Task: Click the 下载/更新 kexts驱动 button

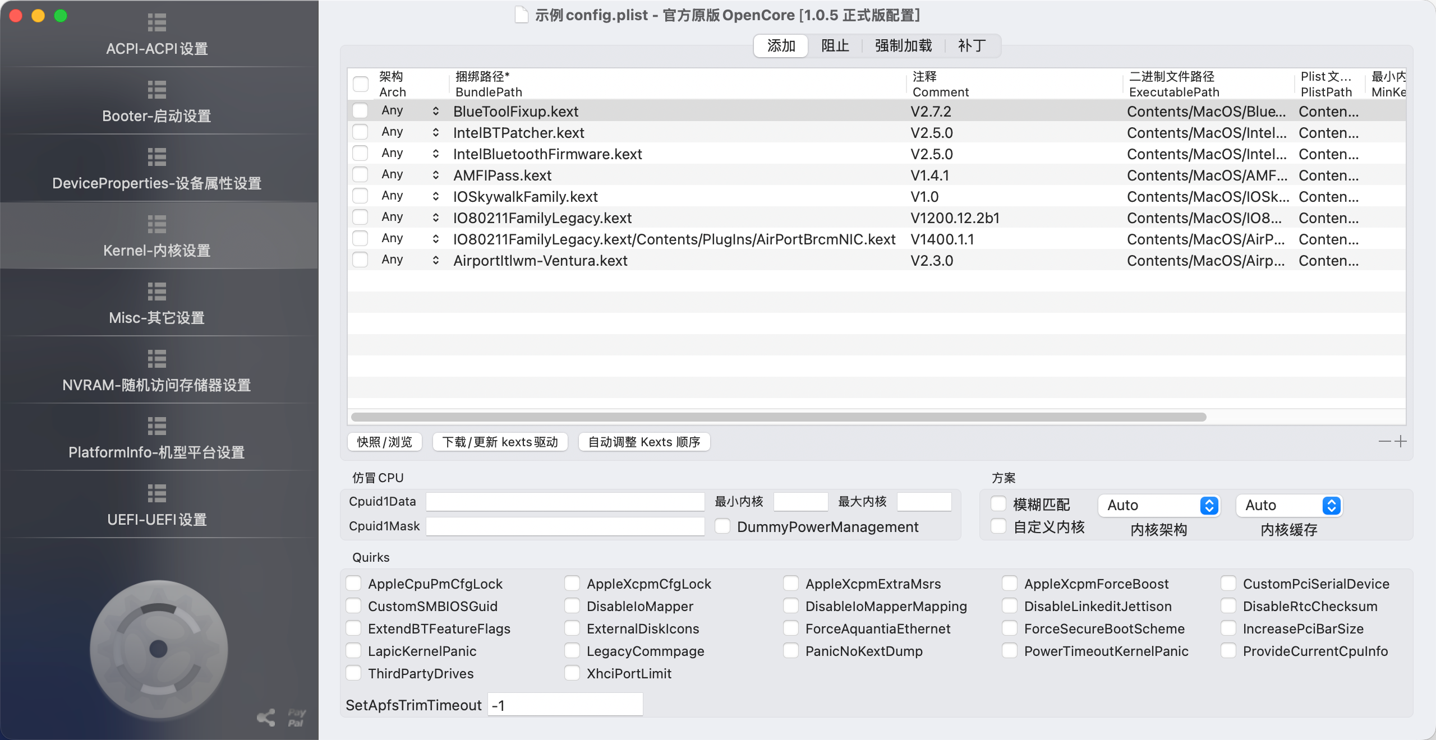Action: 500,442
